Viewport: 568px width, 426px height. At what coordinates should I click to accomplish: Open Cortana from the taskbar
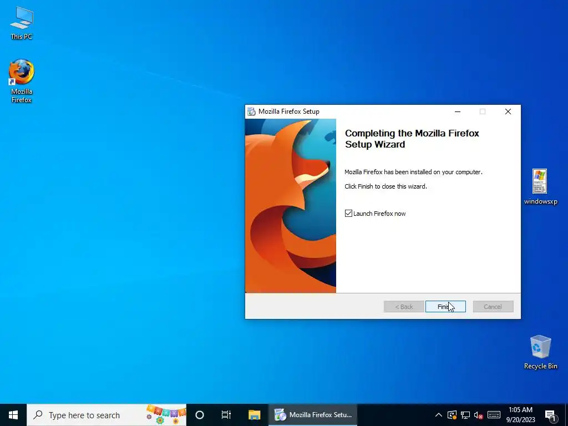point(200,415)
